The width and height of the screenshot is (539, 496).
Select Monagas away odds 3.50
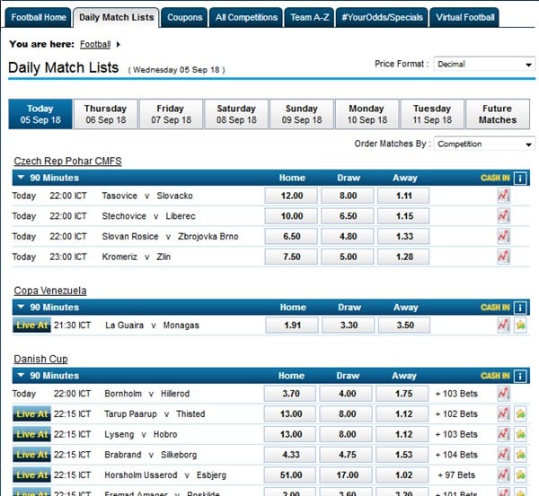(404, 325)
